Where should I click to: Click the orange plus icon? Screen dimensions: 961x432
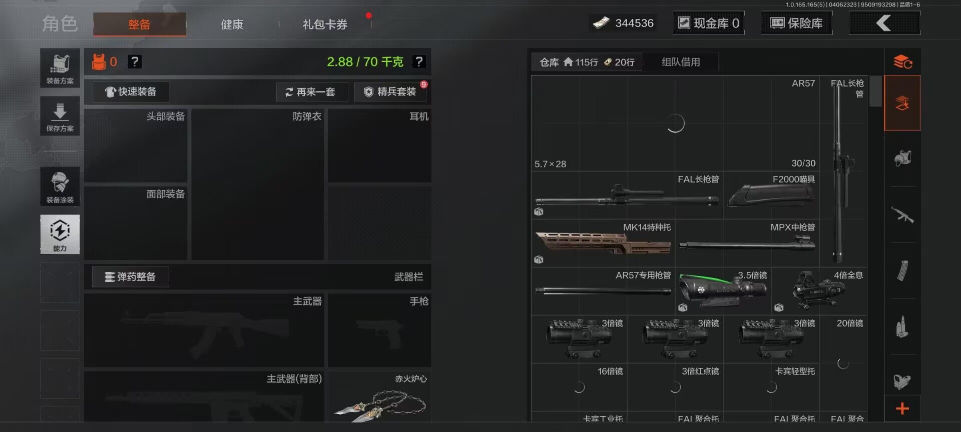click(x=902, y=408)
